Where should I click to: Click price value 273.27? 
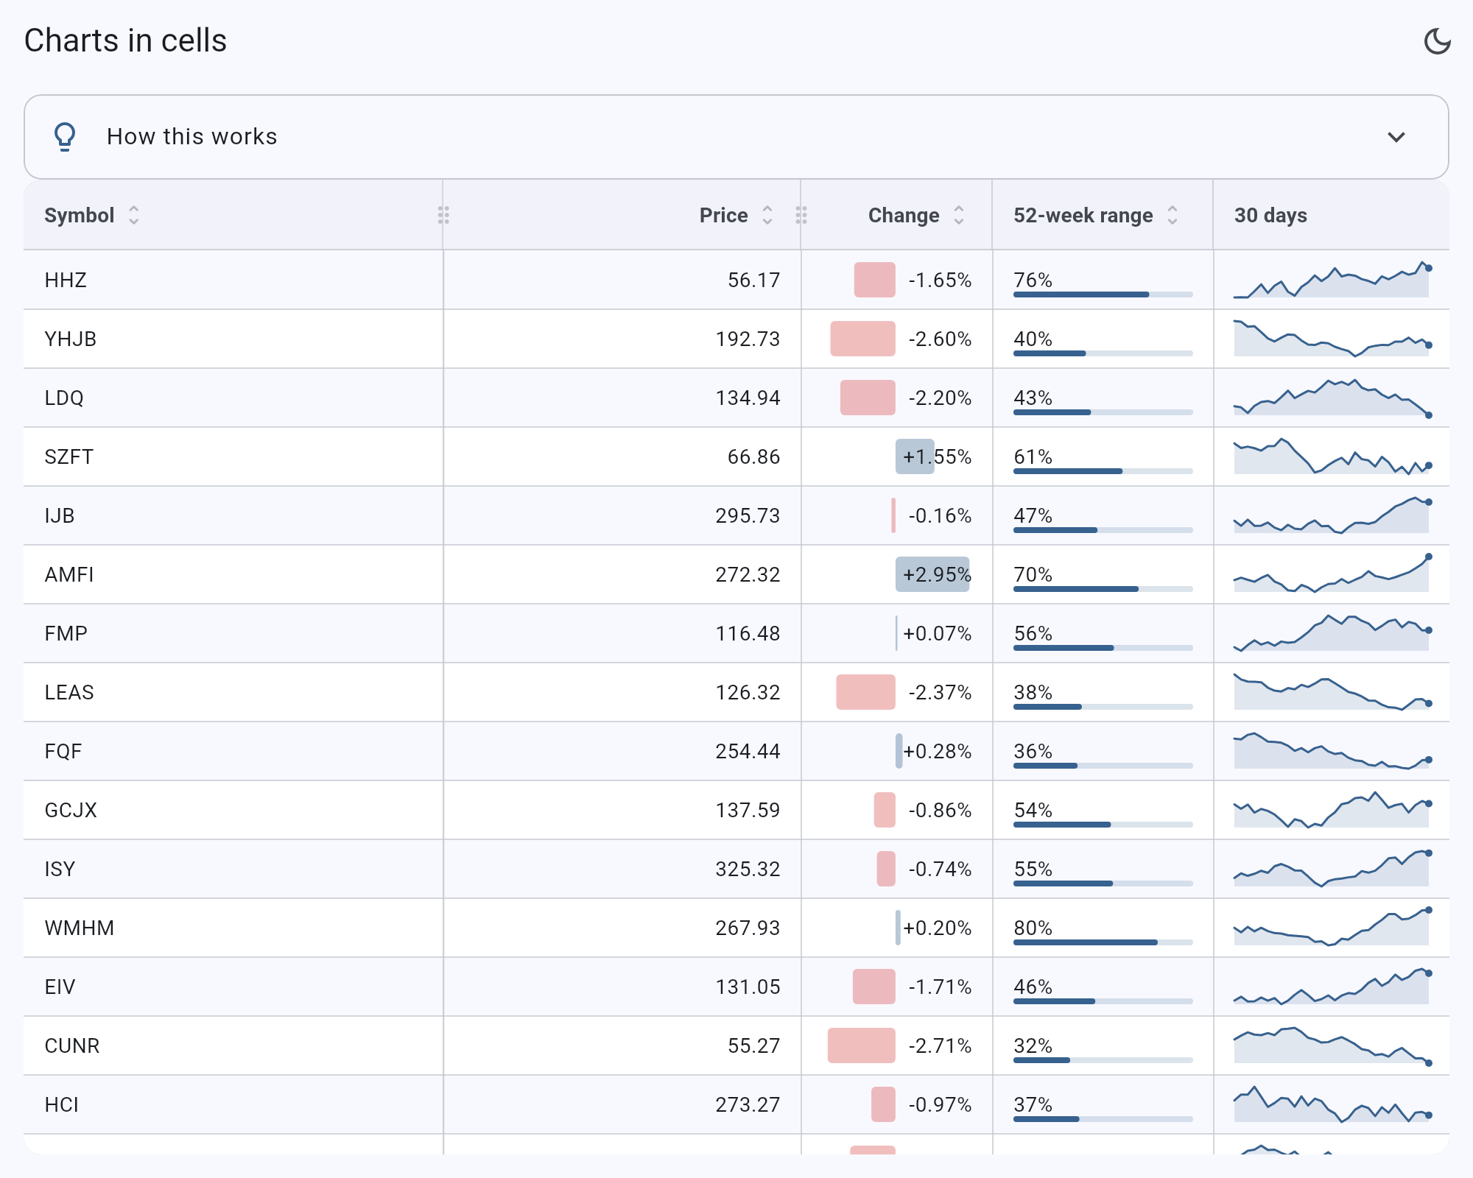(748, 1104)
